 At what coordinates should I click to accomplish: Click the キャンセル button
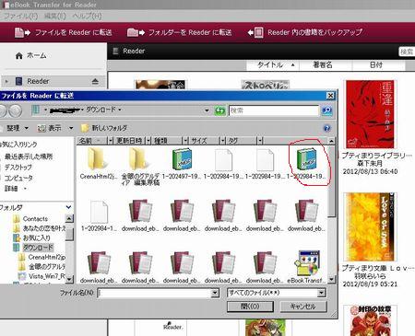point(303,307)
